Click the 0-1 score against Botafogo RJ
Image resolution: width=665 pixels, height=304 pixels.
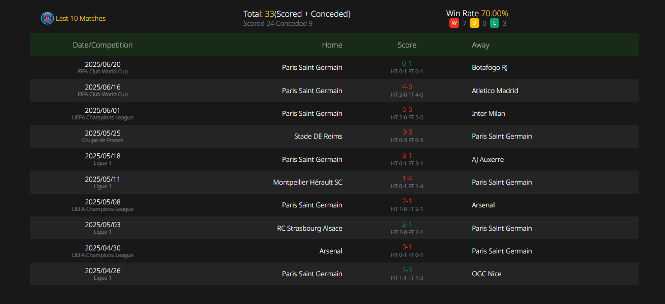click(x=407, y=63)
